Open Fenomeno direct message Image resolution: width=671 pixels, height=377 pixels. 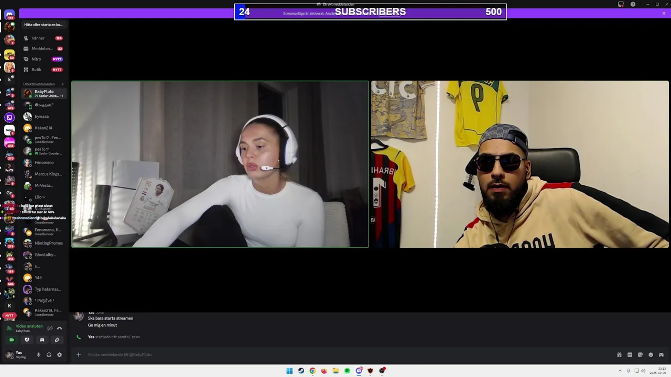pos(44,162)
